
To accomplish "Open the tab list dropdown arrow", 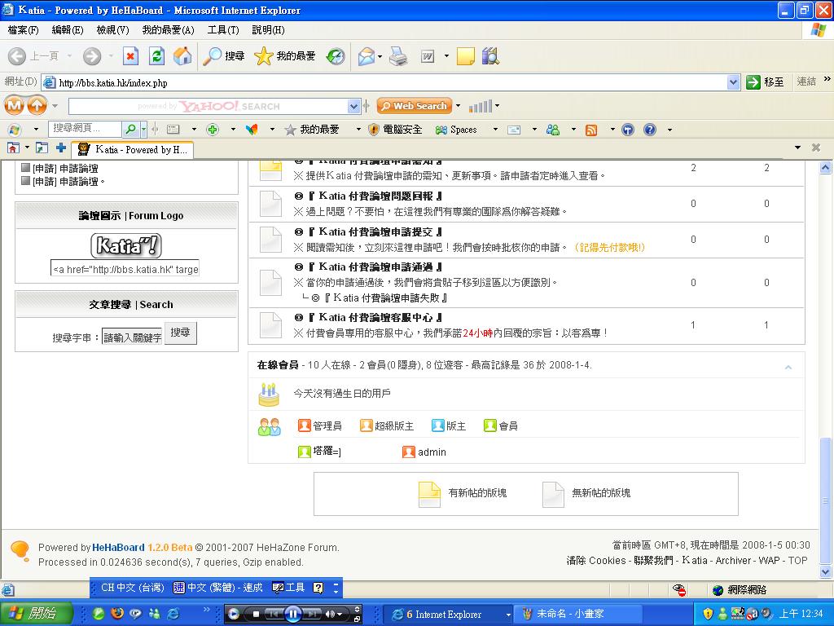I will click(x=797, y=148).
